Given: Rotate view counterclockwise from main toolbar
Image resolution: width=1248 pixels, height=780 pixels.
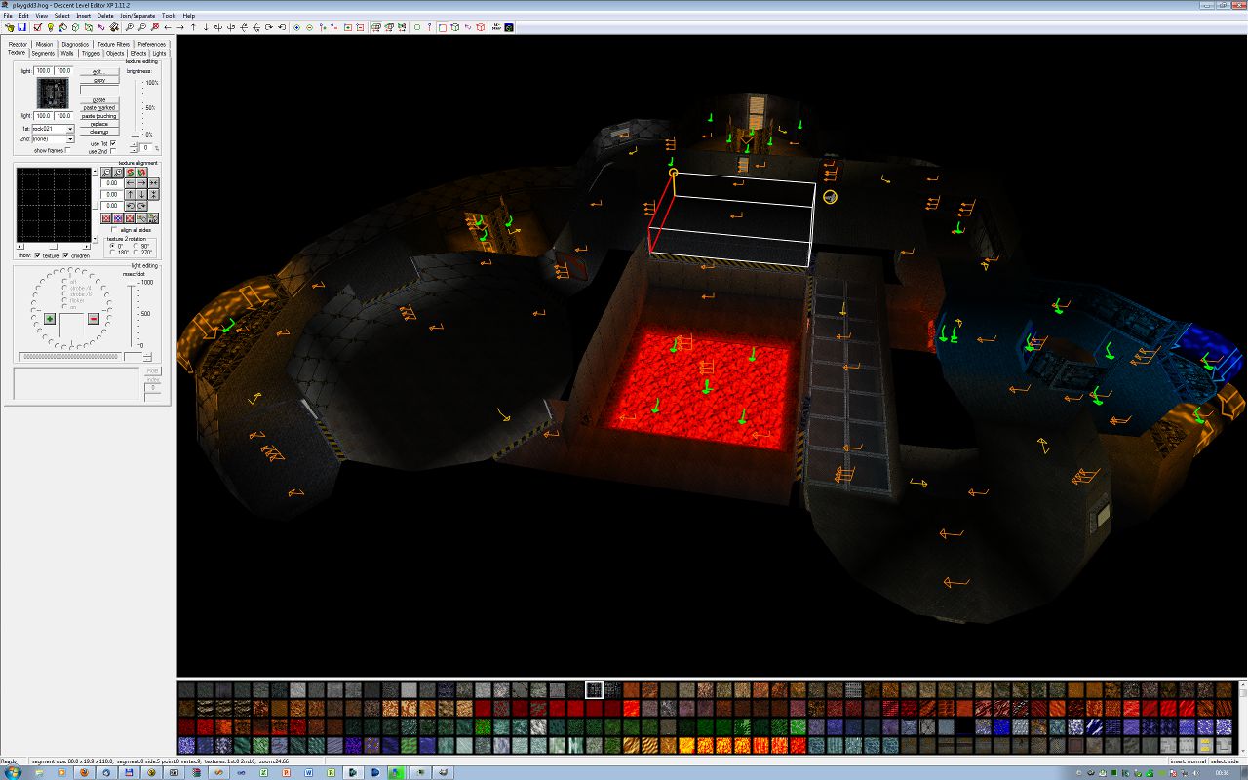Looking at the screenshot, I should (282, 27).
